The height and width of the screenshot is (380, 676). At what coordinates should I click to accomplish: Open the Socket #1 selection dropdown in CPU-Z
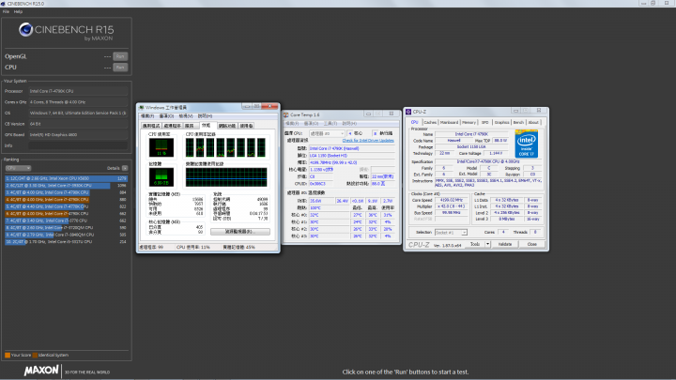pos(451,233)
